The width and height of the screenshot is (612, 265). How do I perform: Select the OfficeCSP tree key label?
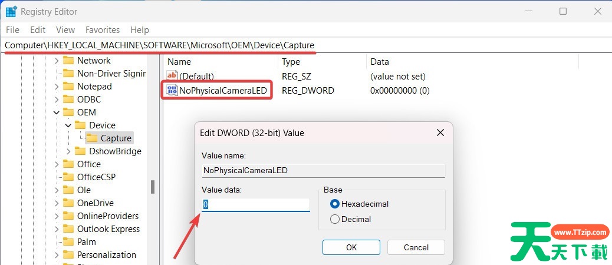[x=96, y=177]
